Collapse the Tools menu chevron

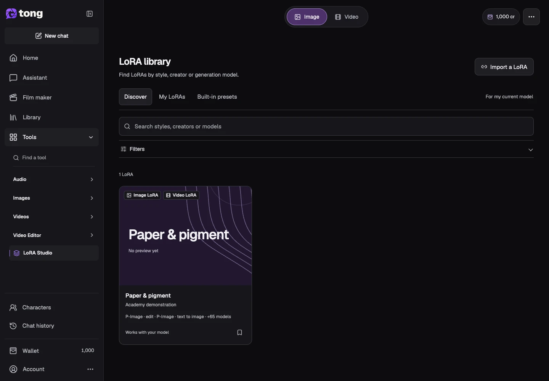(x=91, y=137)
